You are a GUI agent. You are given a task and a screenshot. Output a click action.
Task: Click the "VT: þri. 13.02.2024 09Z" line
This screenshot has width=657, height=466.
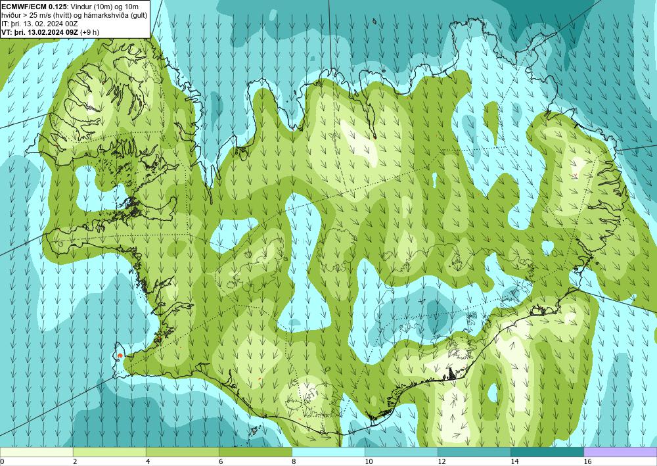(x=40, y=32)
